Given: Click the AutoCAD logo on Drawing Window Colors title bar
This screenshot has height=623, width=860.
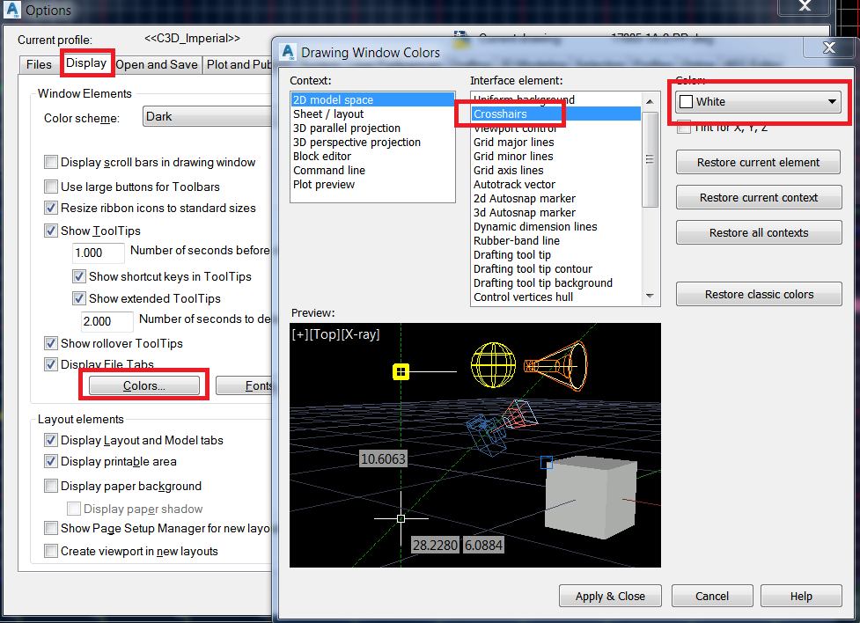Looking at the screenshot, I should click(x=288, y=53).
